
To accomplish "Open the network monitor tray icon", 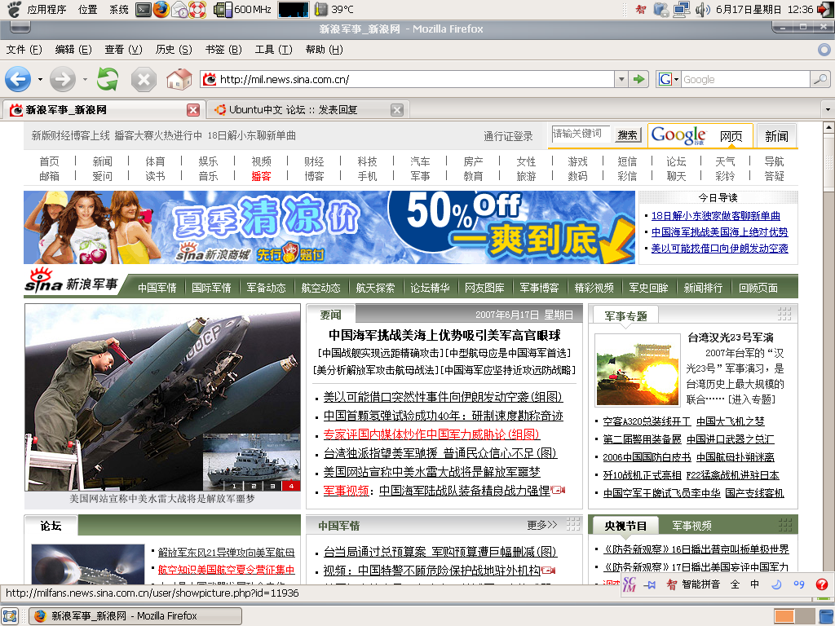I will click(681, 9).
